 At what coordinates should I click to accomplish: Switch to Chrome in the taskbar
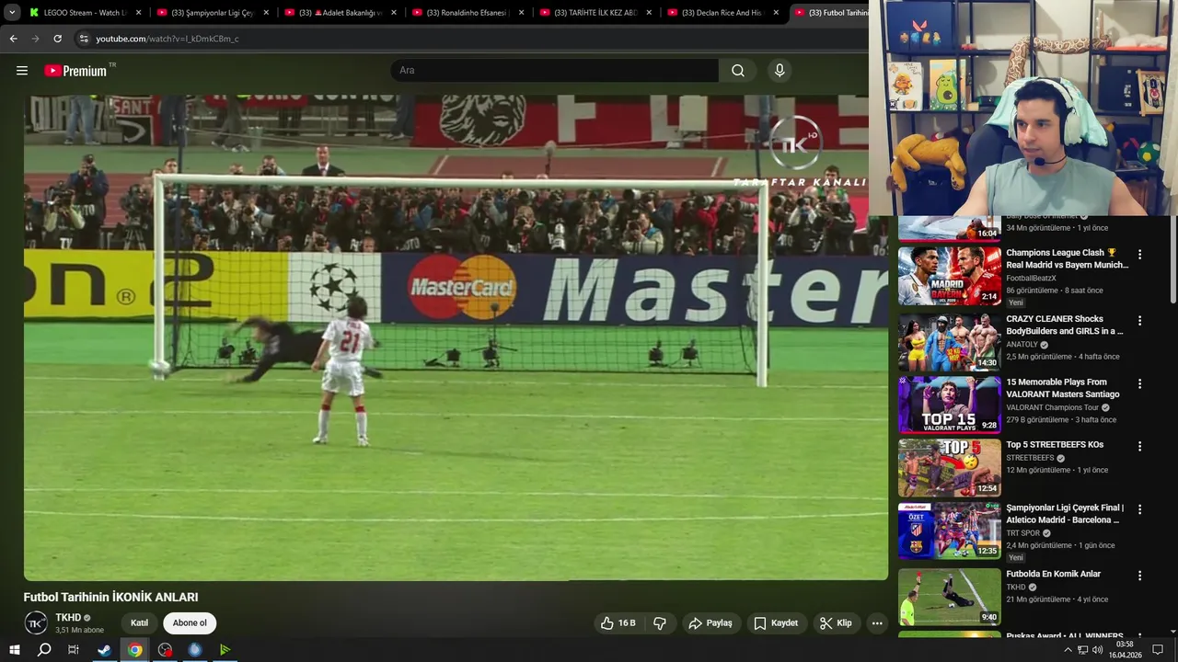click(x=134, y=650)
